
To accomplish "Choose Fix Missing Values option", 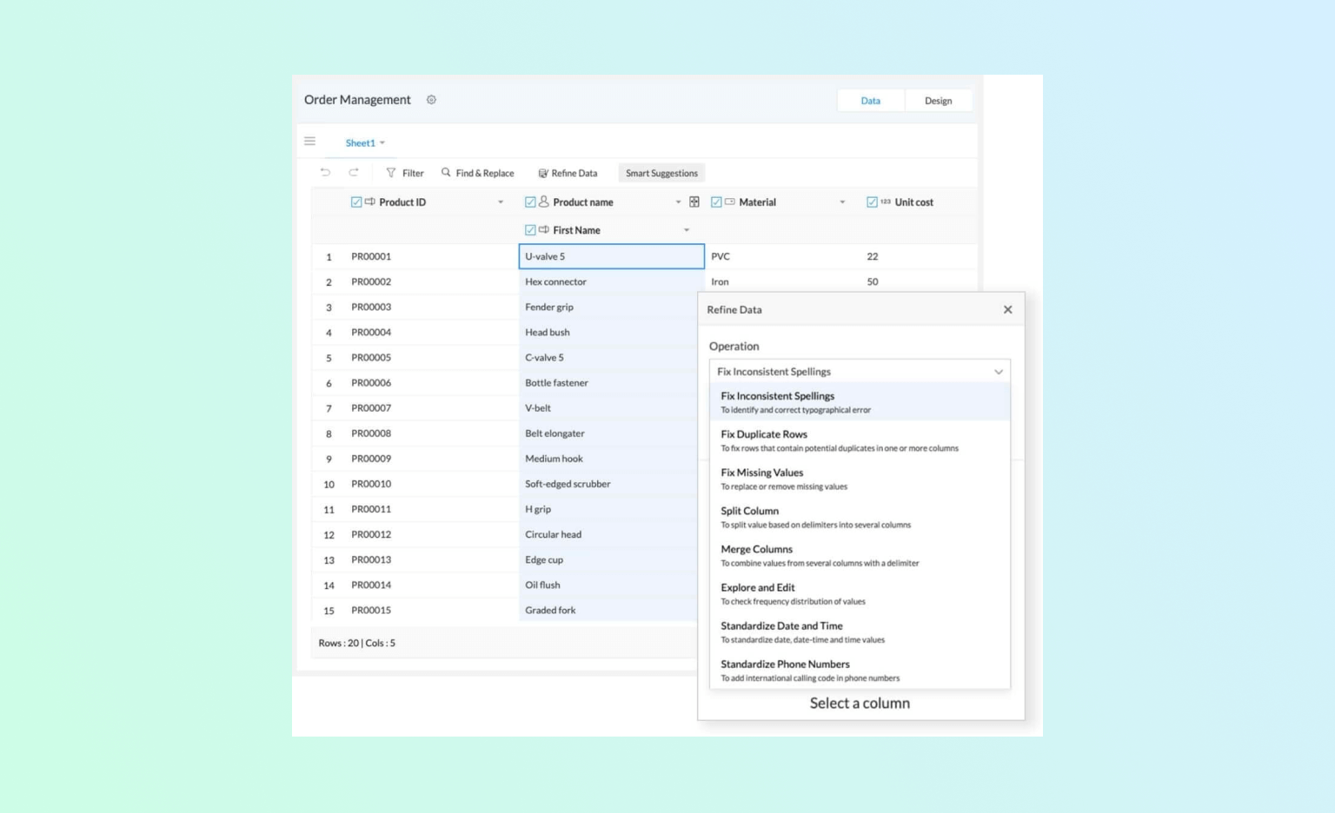I will 860,479.
